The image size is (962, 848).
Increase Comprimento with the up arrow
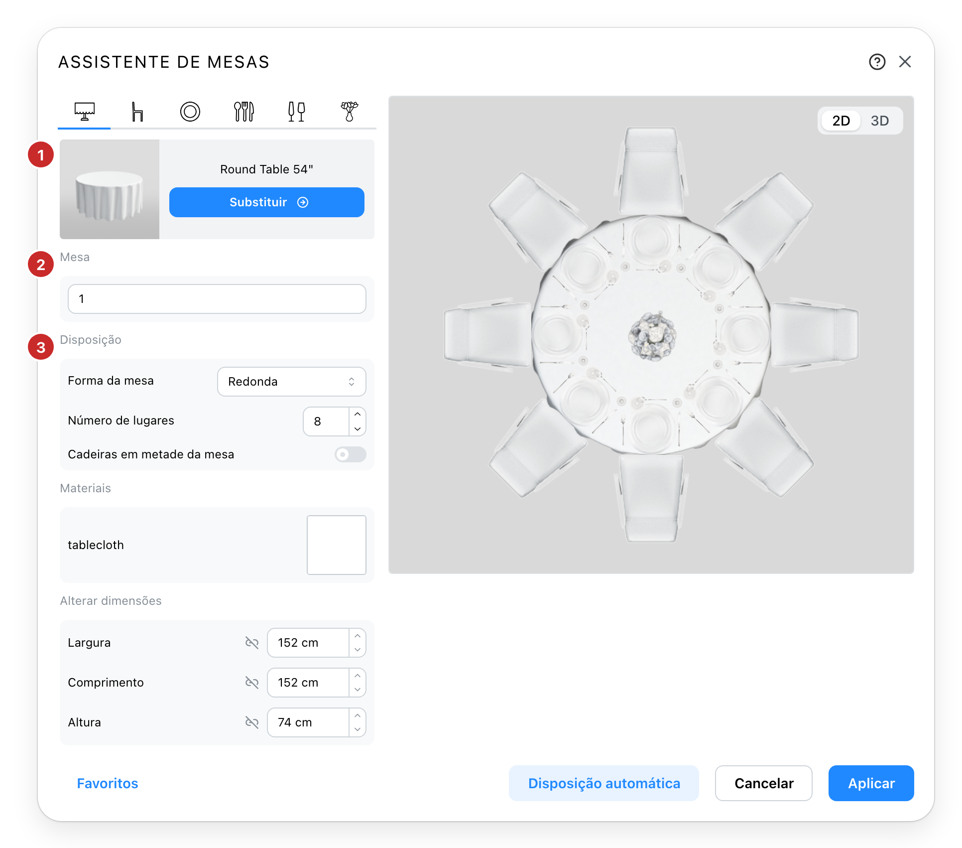point(358,676)
